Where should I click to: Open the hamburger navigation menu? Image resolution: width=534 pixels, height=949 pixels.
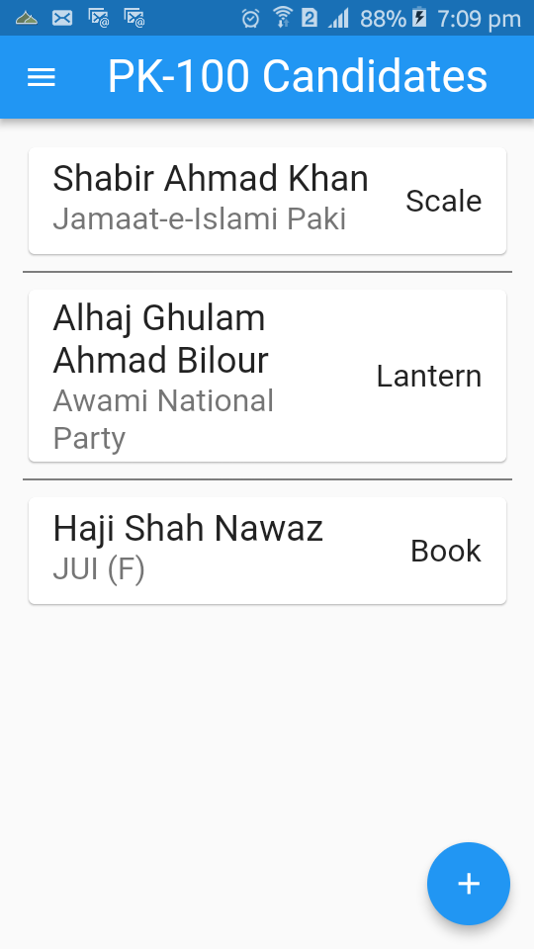click(x=42, y=77)
